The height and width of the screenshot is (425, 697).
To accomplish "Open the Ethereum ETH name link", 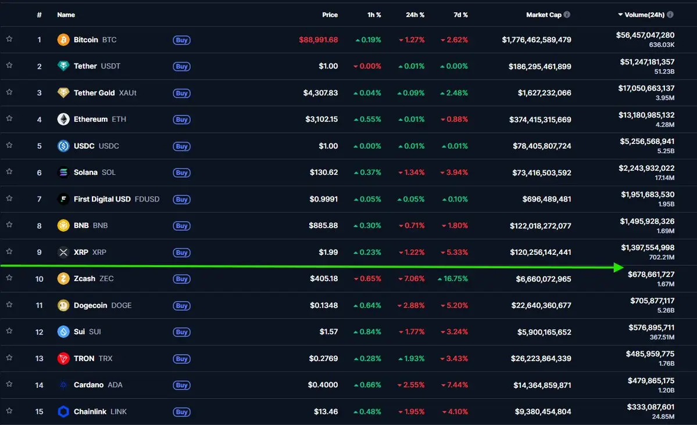I will (100, 119).
